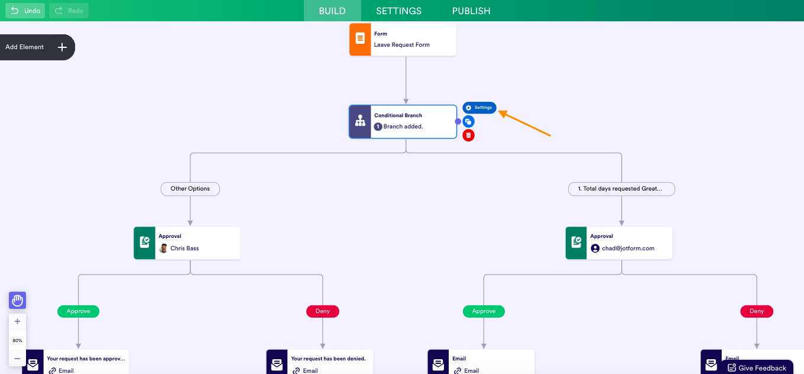804x374 pixels.
Task: Click the Give Feedback button
Action: (x=756, y=367)
